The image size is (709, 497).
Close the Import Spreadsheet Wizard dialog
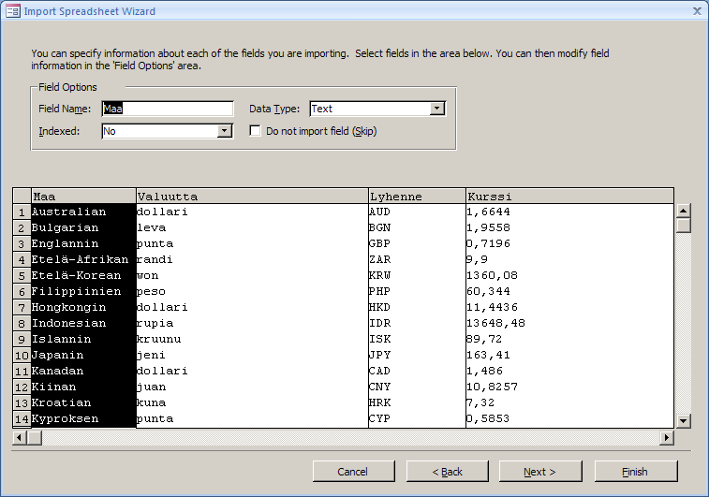697,11
